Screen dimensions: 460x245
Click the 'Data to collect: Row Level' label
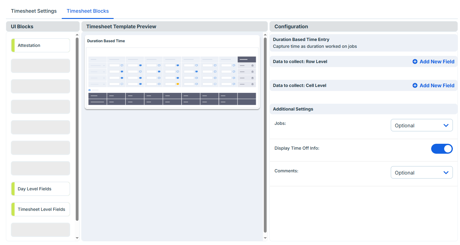point(300,61)
